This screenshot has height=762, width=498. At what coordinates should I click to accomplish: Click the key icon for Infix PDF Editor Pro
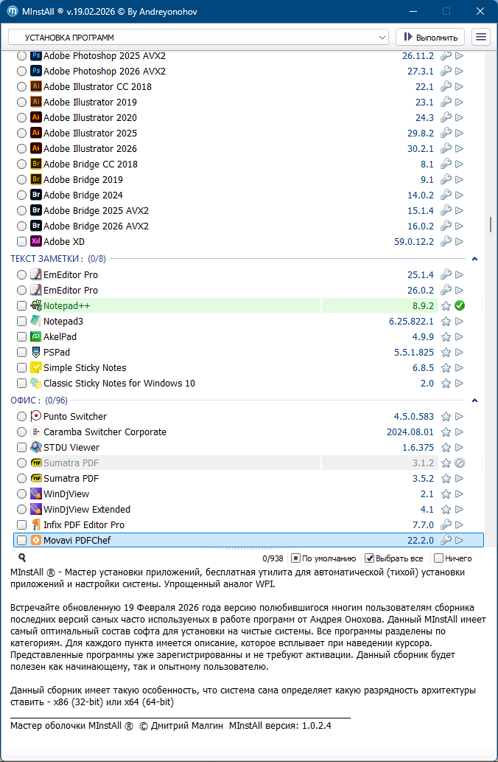point(446,525)
